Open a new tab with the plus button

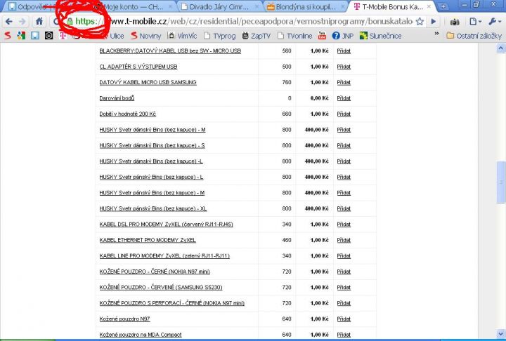click(x=443, y=6)
